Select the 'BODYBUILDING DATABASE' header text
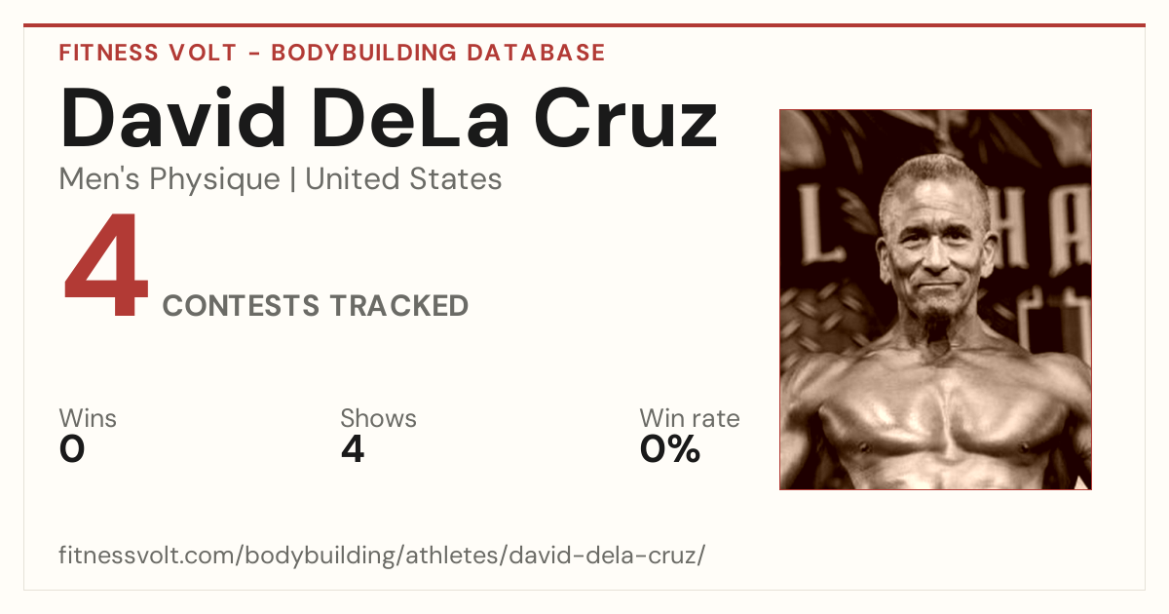Screen dimensions: 1169x614 point(438,53)
